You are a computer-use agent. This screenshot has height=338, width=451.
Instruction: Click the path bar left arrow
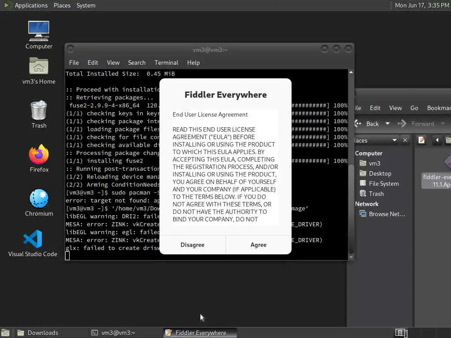click(437, 140)
